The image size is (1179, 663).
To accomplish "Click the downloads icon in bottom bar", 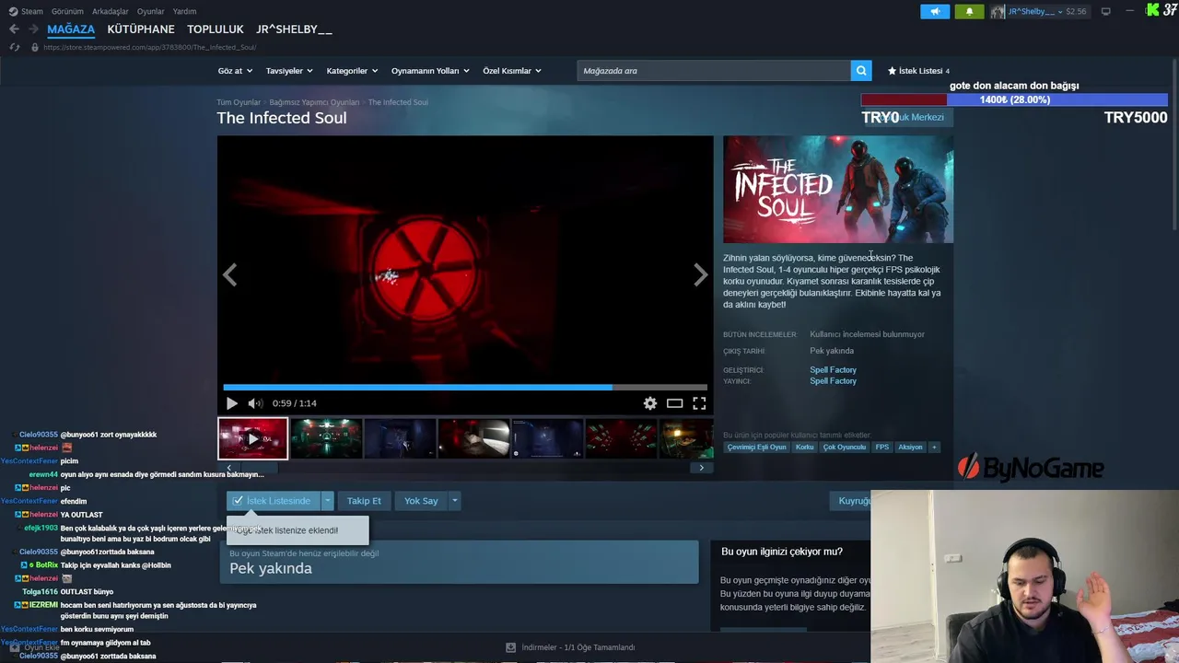I will (510, 647).
